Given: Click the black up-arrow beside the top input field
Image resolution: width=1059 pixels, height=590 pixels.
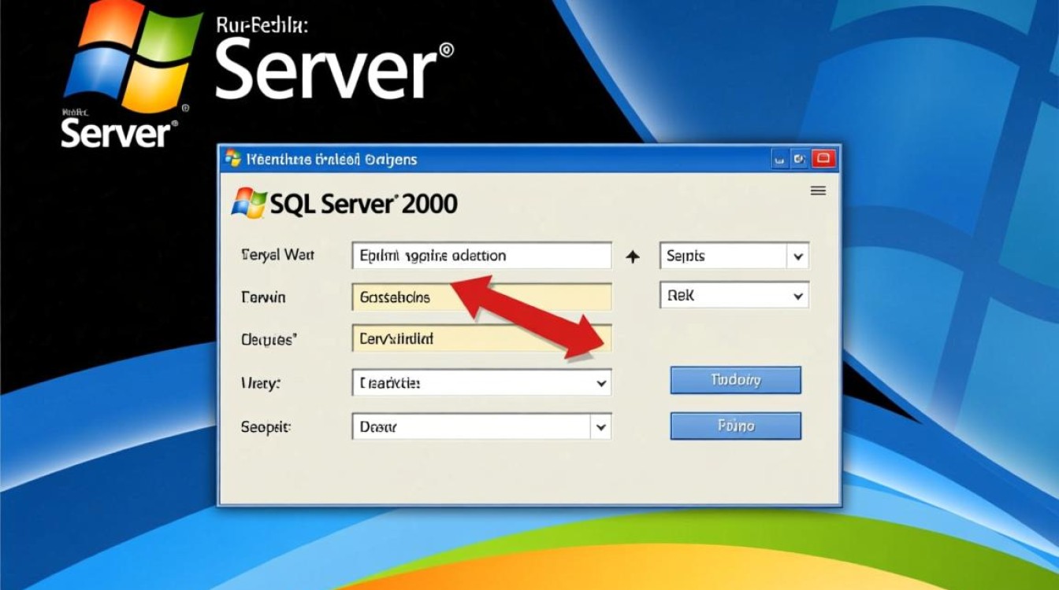Looking at the screenshot, I should pyautogui.click(x=631, y=255).
